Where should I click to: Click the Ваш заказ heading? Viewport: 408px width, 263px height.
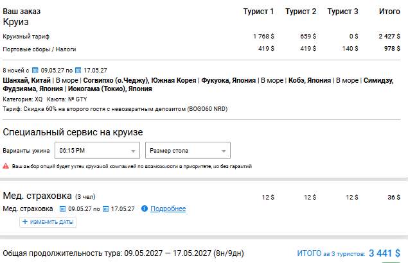pyautogui.click(x=22, y=12)
